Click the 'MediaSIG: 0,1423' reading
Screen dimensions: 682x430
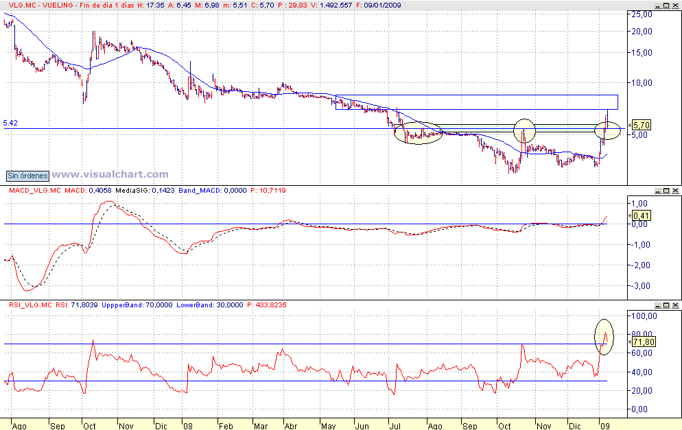tap(145, 191)
